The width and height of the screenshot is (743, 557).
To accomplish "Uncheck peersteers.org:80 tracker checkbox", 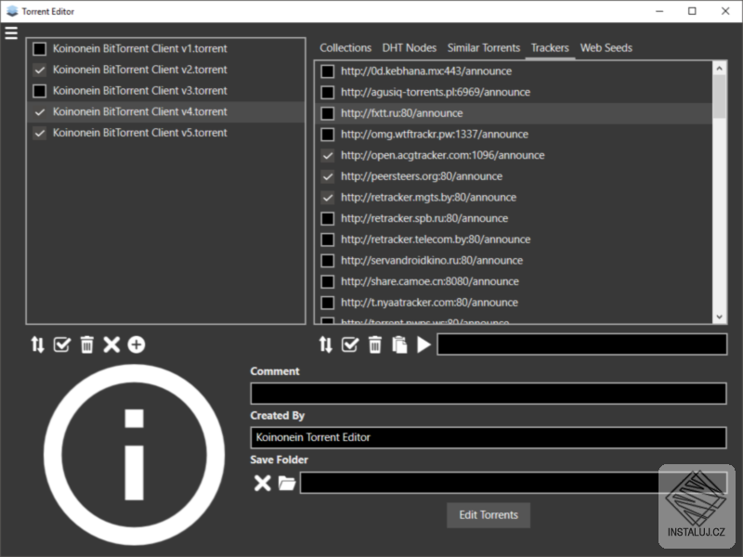I will 328,176.
